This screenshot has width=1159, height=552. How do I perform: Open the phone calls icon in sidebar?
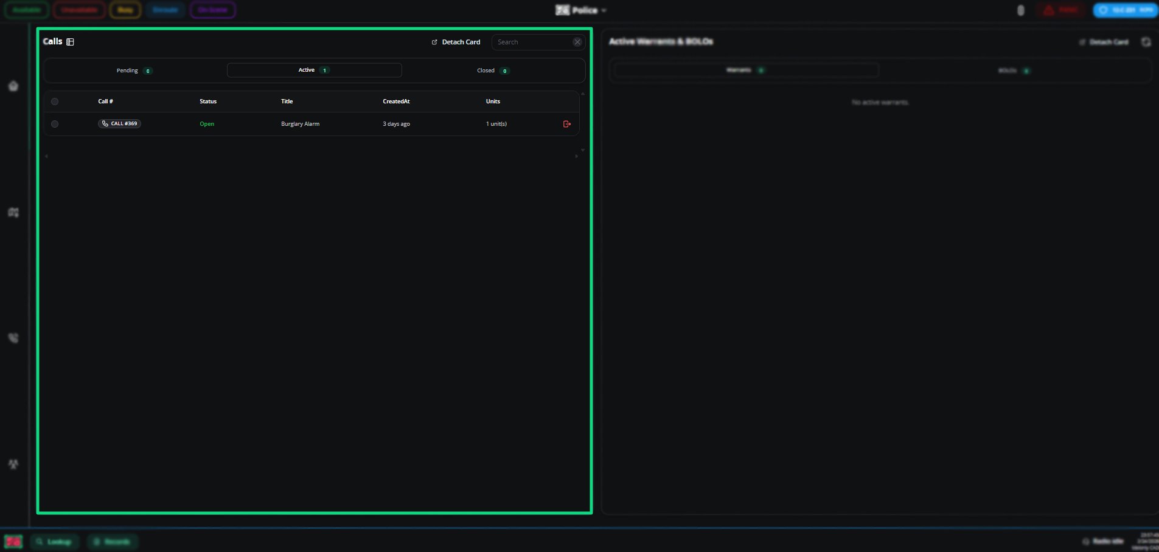(x=13, y=338)
